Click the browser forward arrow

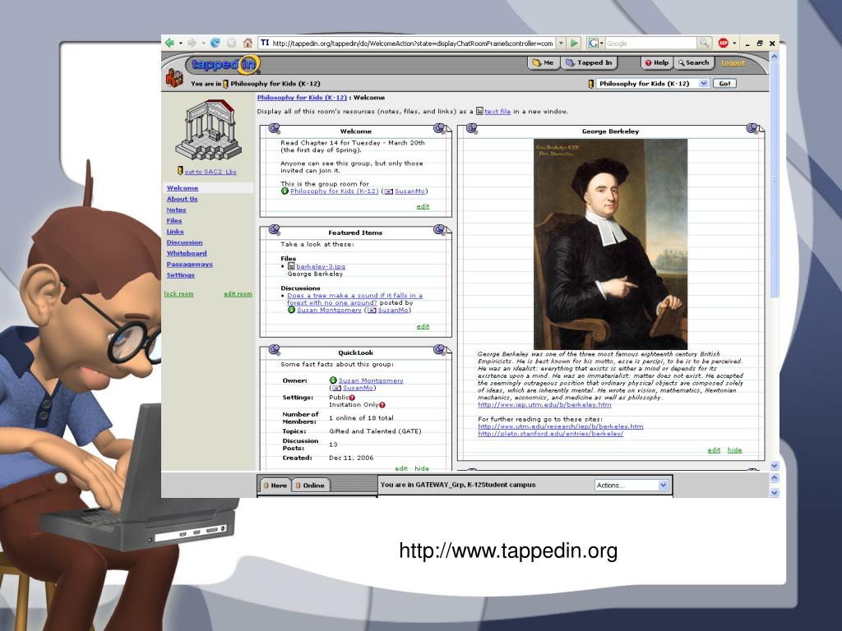pos(192,43)
